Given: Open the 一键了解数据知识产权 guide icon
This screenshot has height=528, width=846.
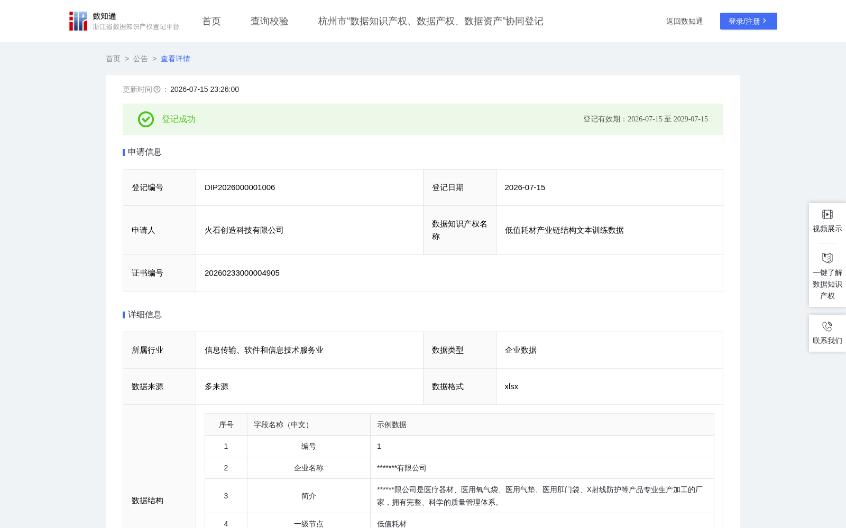Looking at the screenshot, I should [827, 258].
